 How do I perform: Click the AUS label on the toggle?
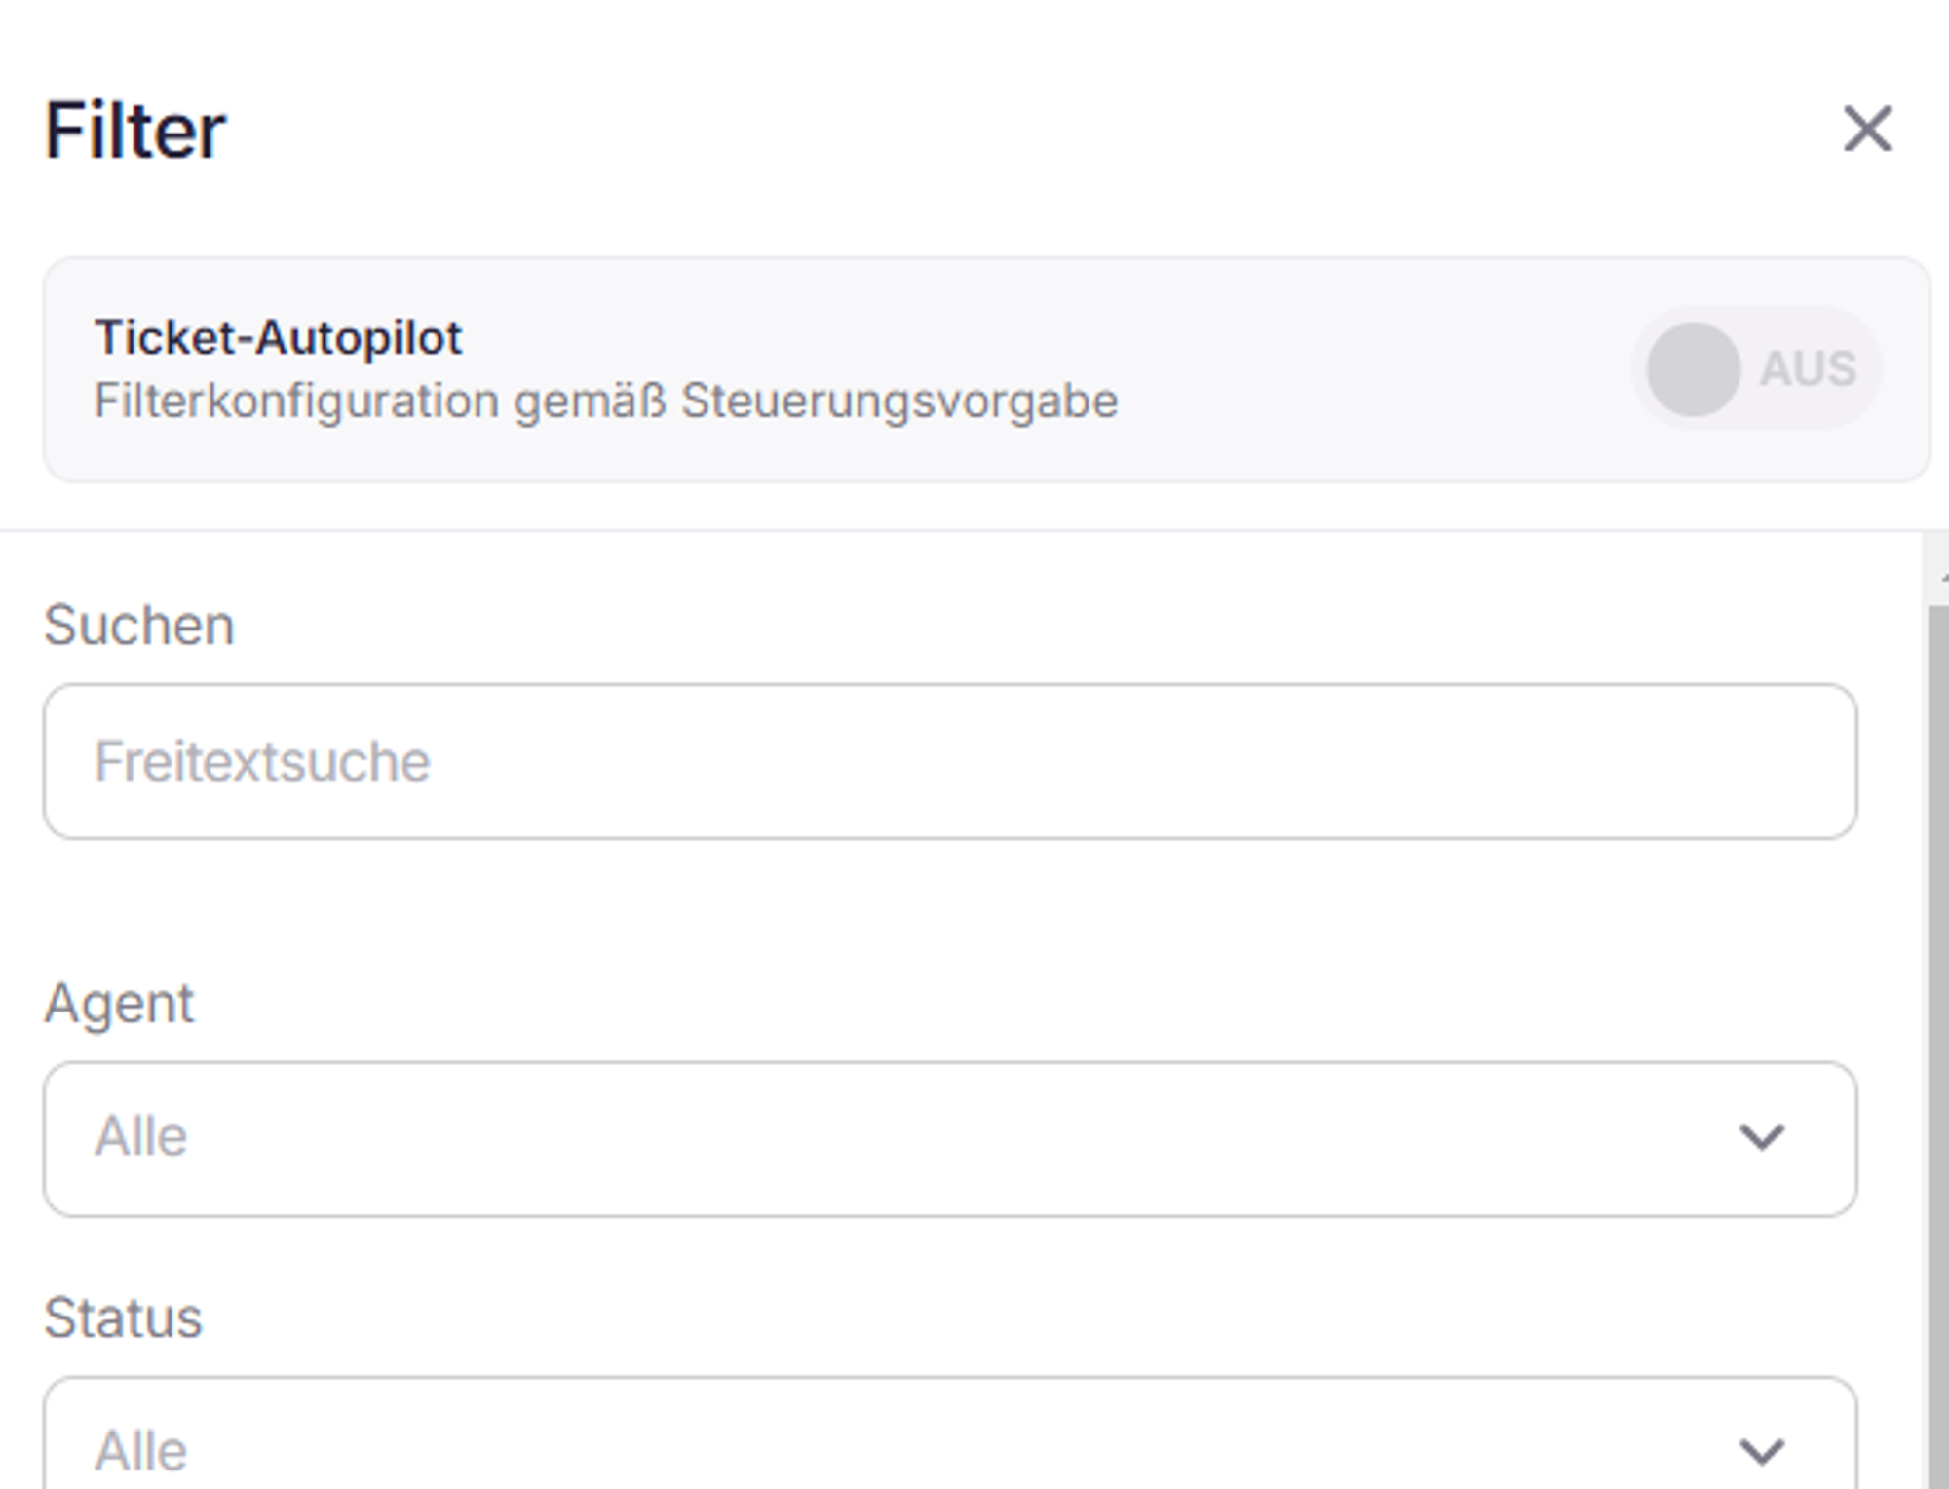coord(1808,369)
